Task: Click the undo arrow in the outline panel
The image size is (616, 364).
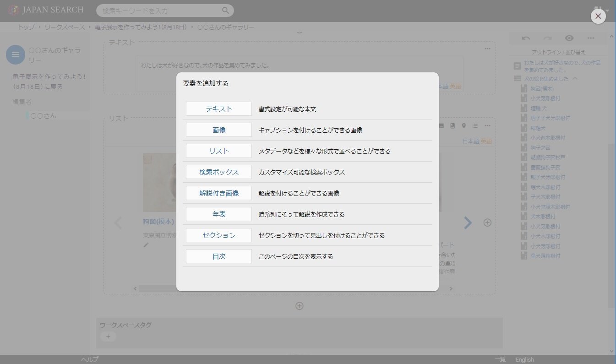Action: point(526,38)
